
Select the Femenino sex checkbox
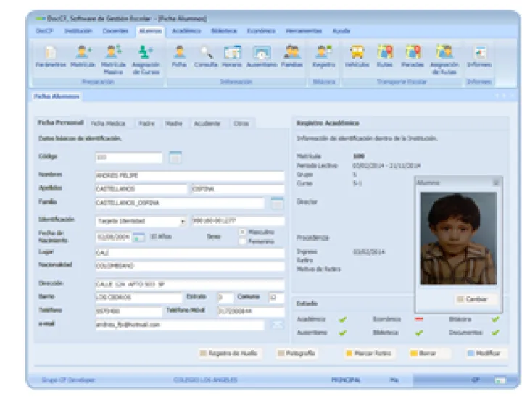243,241
